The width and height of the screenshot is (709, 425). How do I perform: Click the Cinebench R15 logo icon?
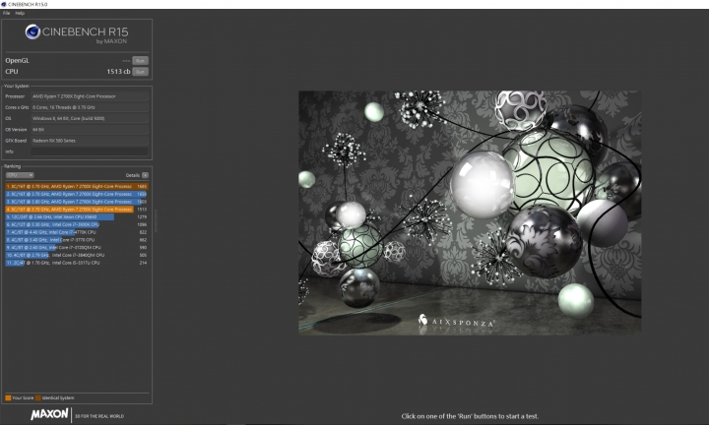click(32, 33)
